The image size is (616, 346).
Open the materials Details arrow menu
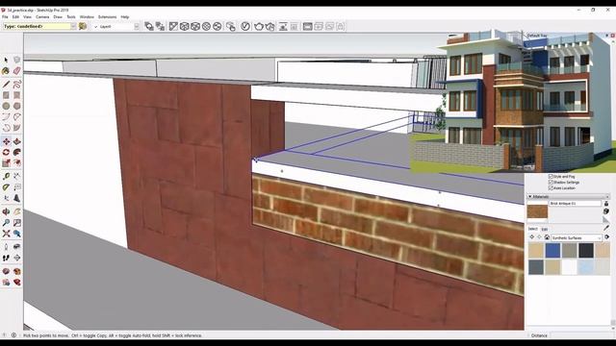pos(607,237)
